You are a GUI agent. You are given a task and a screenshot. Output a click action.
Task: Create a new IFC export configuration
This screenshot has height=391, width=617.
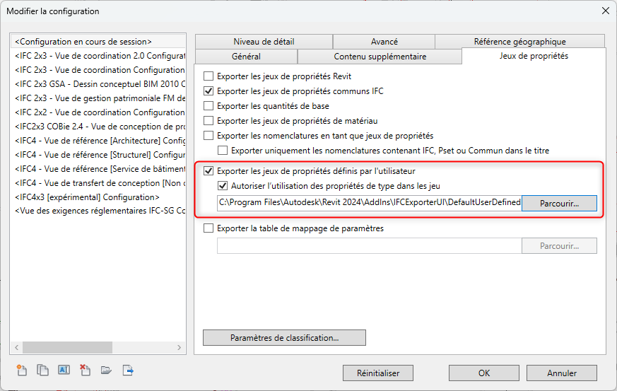tap(21, 370)
